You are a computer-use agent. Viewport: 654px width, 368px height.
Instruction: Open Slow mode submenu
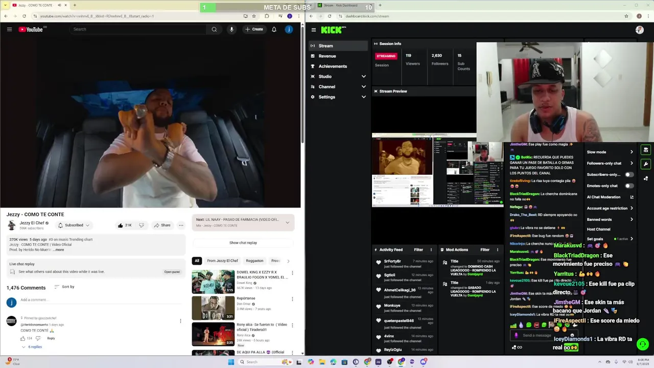click(610, 152)
